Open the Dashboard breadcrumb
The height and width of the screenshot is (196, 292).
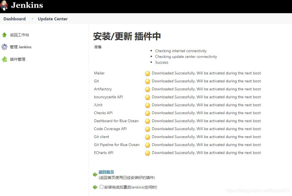15,19
